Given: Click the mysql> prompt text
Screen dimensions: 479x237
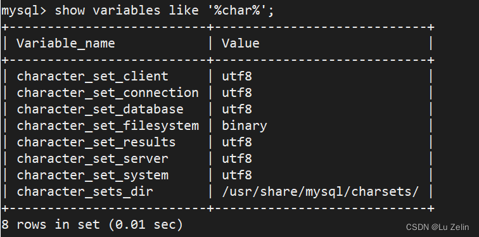Looking at the screenshot, I should [24, 11].
